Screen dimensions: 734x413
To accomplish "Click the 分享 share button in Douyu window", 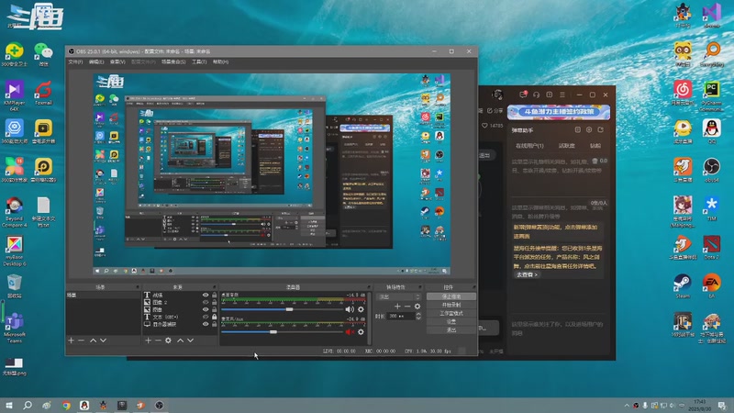I will pos(495,111).
